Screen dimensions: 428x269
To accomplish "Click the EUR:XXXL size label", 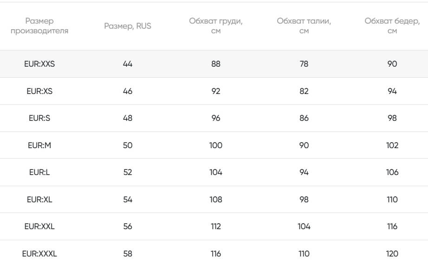I will coord(39,254).
